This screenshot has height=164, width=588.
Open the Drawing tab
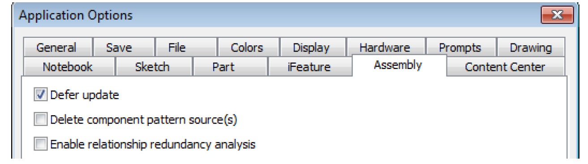click(531, 48)
